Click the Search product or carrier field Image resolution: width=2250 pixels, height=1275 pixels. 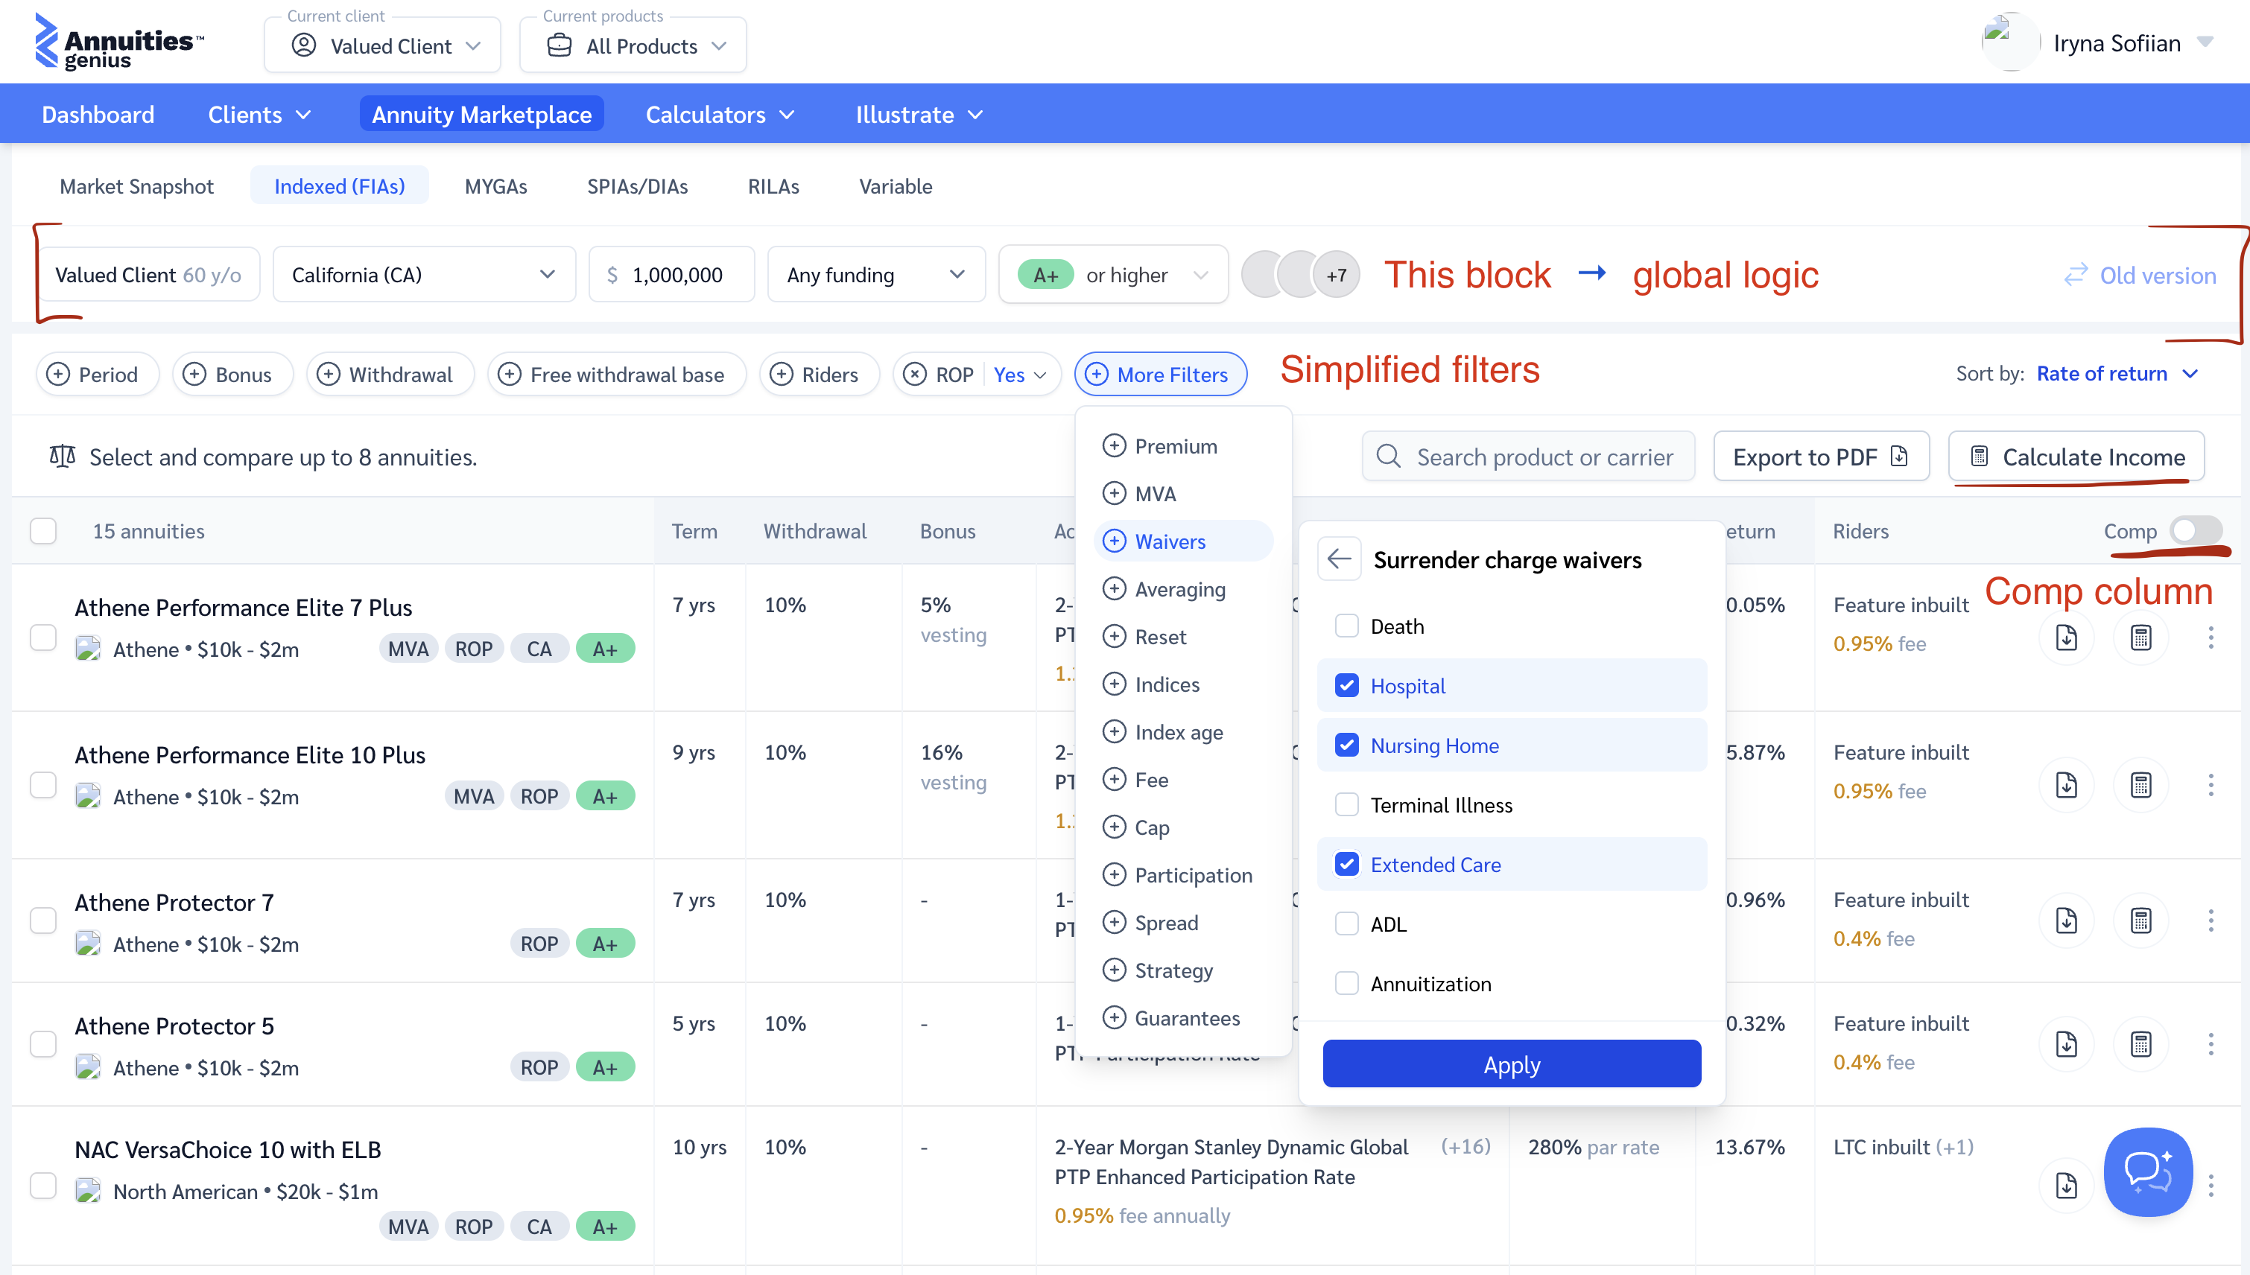pyautogui.click(x=1528, y=457)
